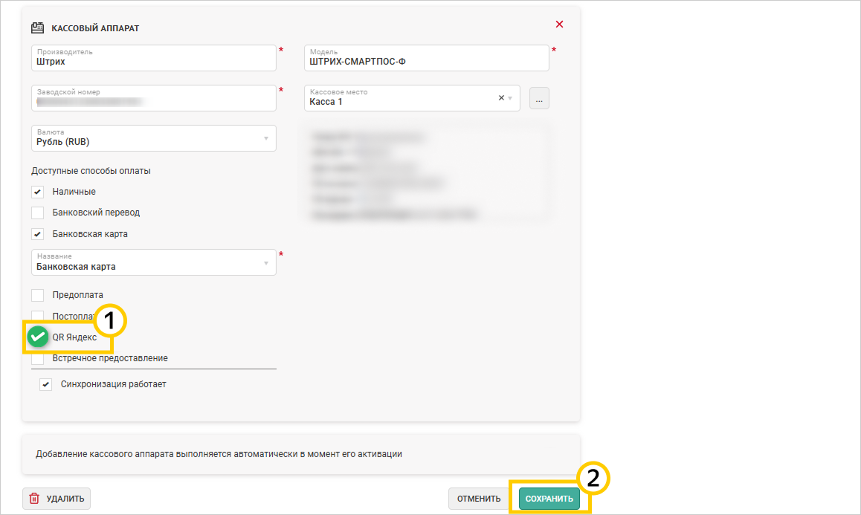This screenshot has height=515, width=861.
Task: Open the Кассовое место dropdown arrow
Action: pyautogui.click(x=511, y=98)
